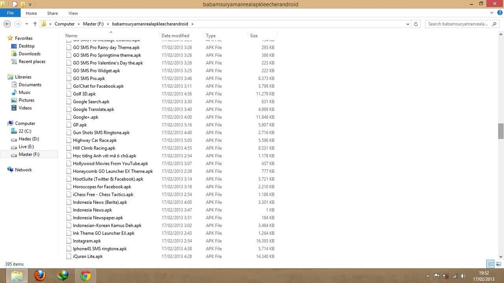
Task: Click the scrollbar down arrow
Action: [x=501, y=256]
